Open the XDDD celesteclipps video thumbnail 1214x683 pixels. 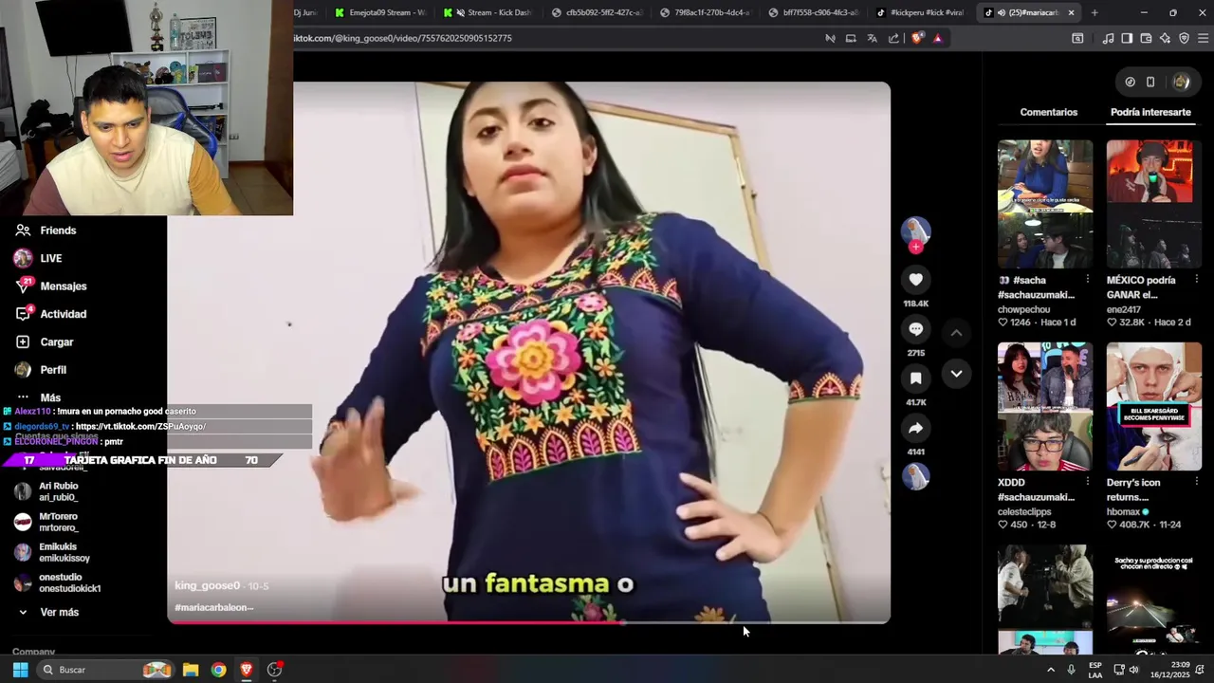pos(1045,406)
